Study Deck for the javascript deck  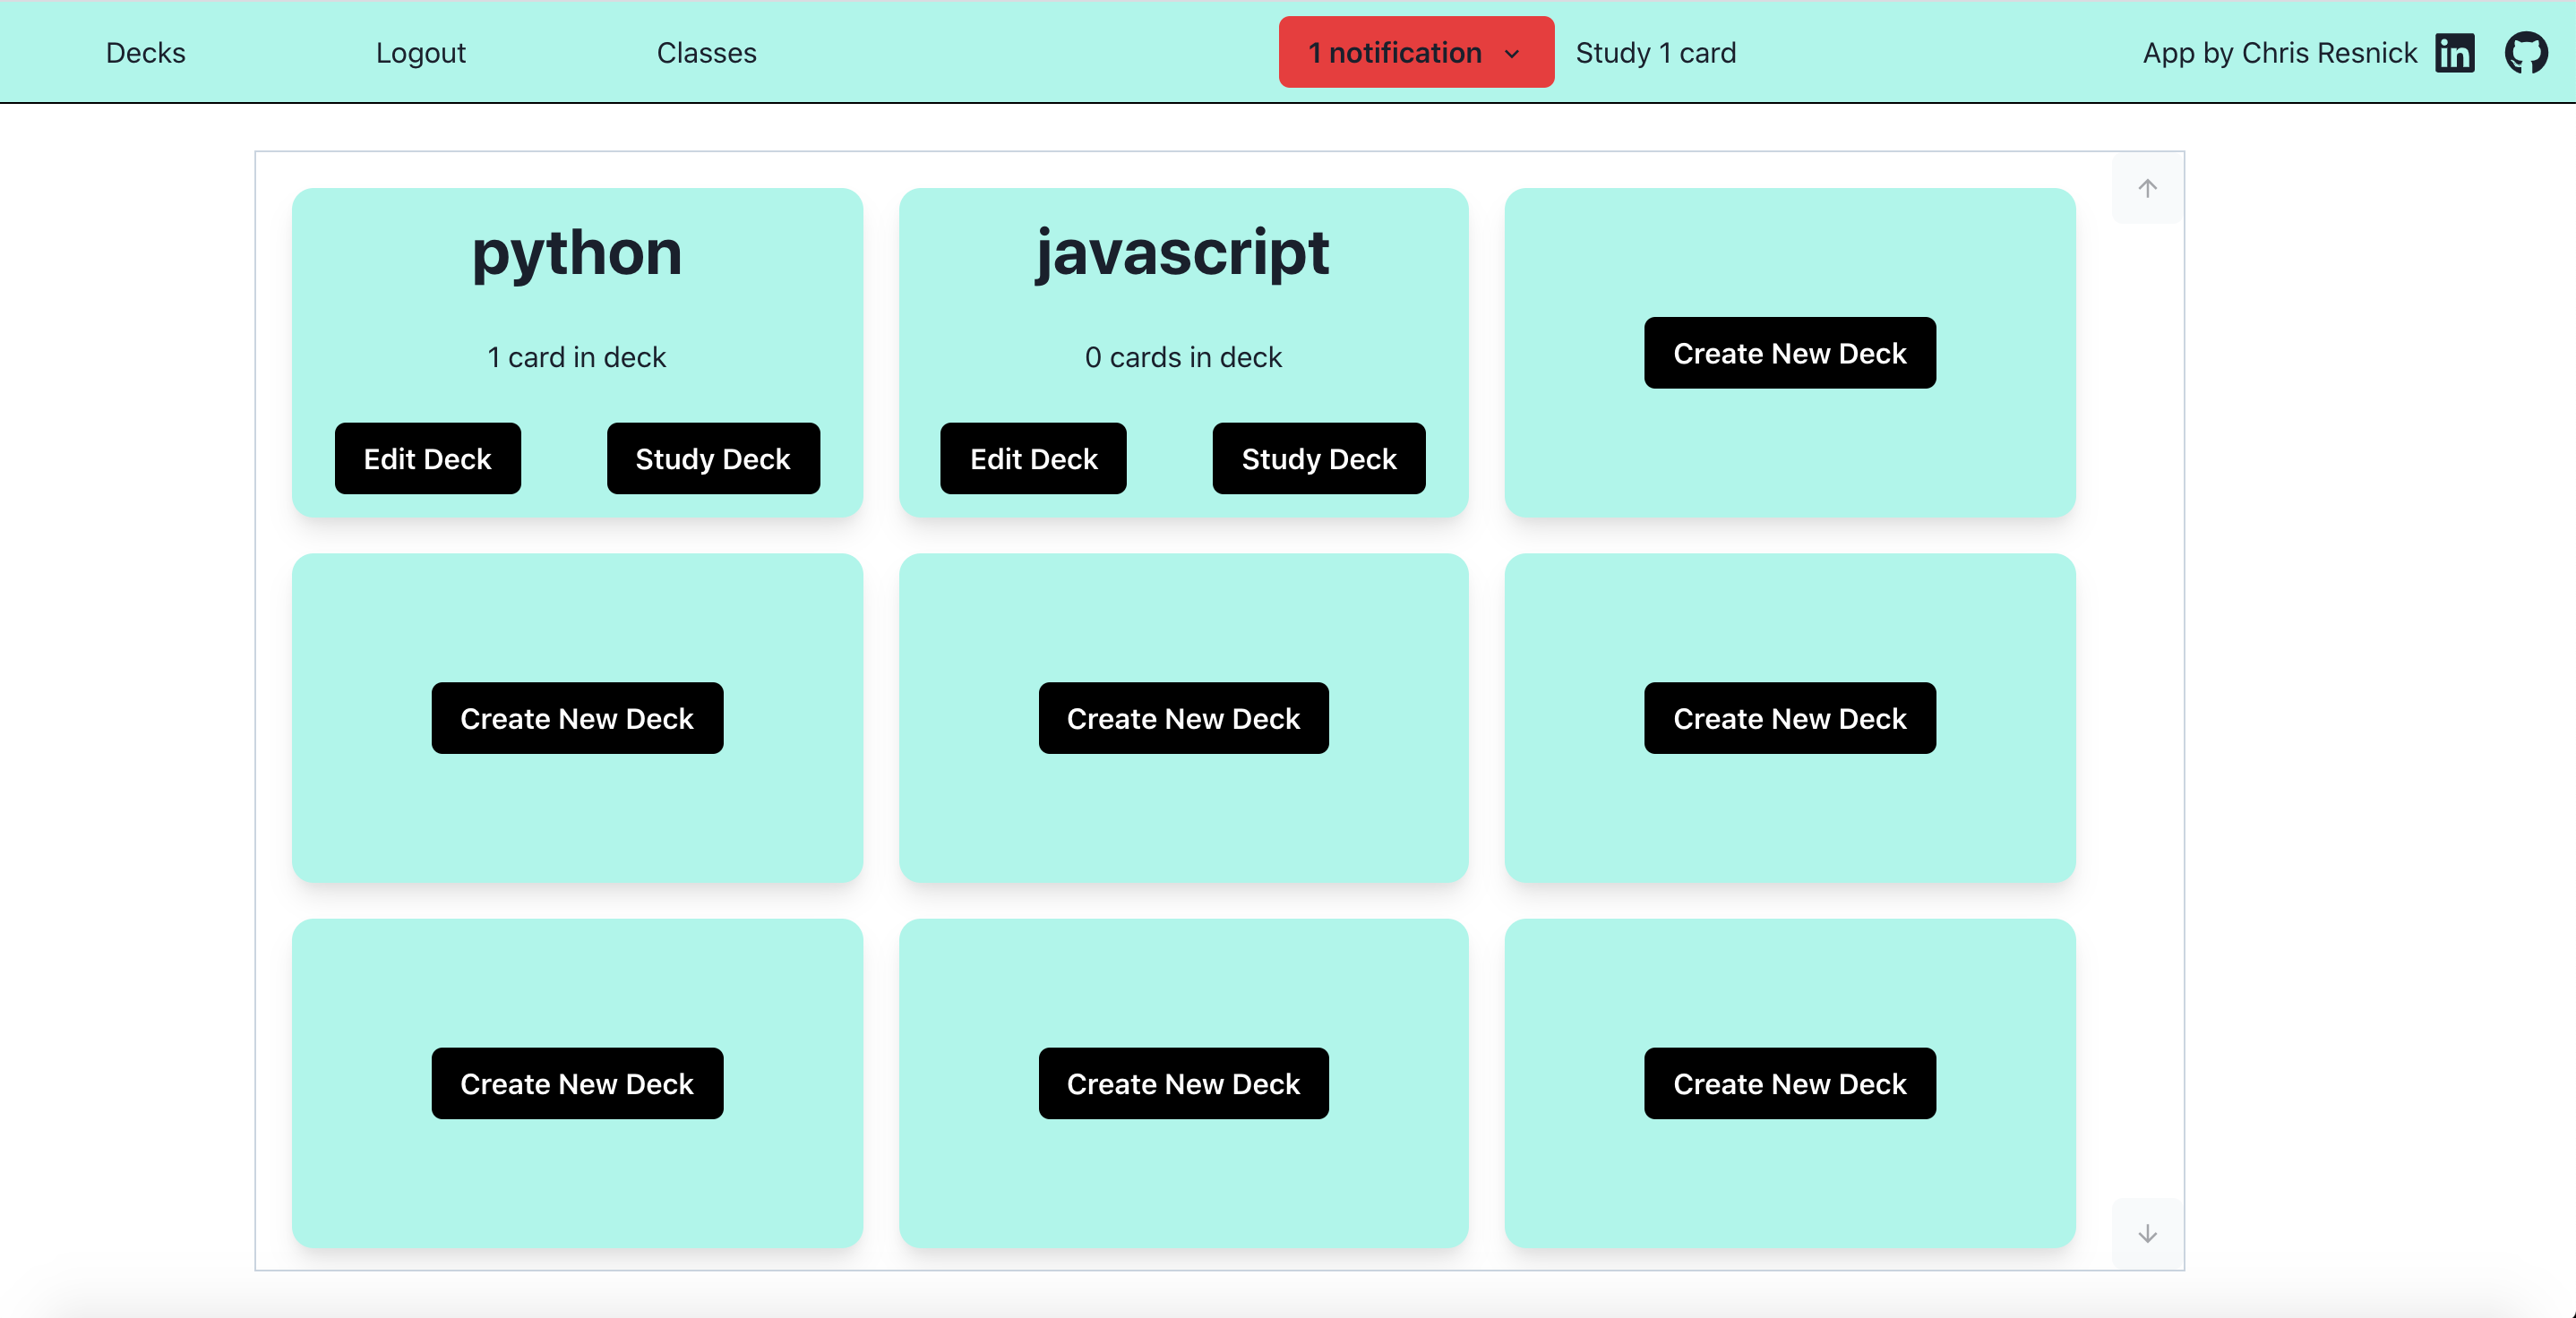point(1318,459)
